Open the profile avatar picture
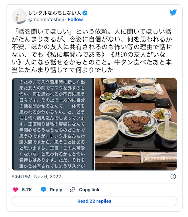Viewport: 188px width, 217px height. point(19,16)
